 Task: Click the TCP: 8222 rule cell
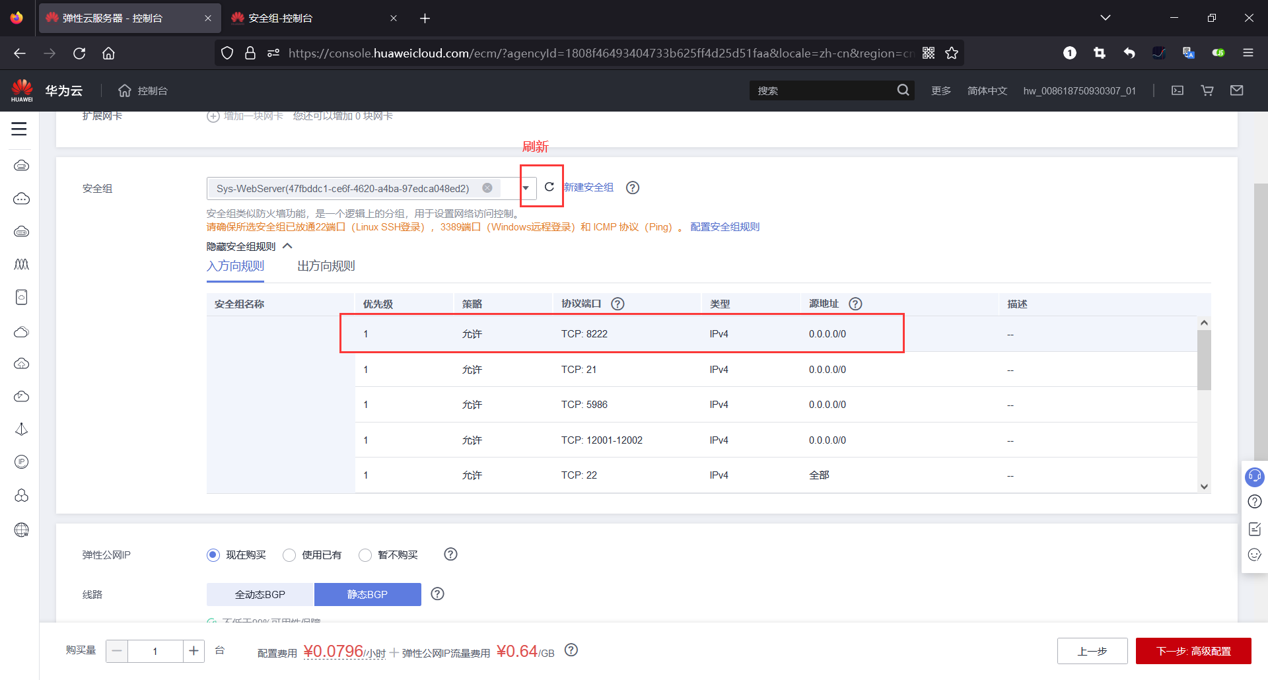tap(584, 334)
